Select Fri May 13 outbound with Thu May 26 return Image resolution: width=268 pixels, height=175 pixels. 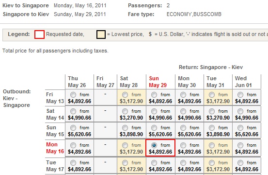[x=73, y=95]
